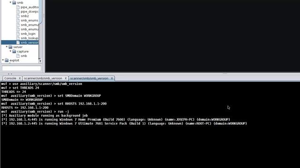300x168 pixels.
Task: Click the 'run -j' command line
Action: 35,112
